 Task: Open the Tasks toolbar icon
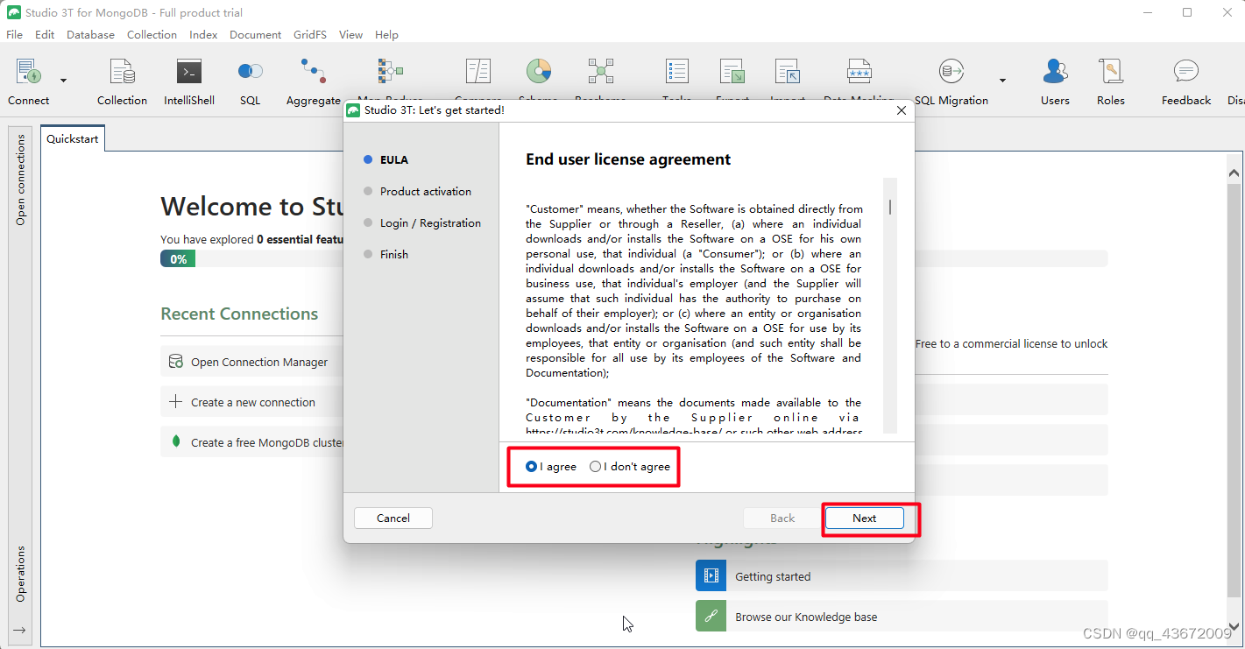tap(677, 72)
